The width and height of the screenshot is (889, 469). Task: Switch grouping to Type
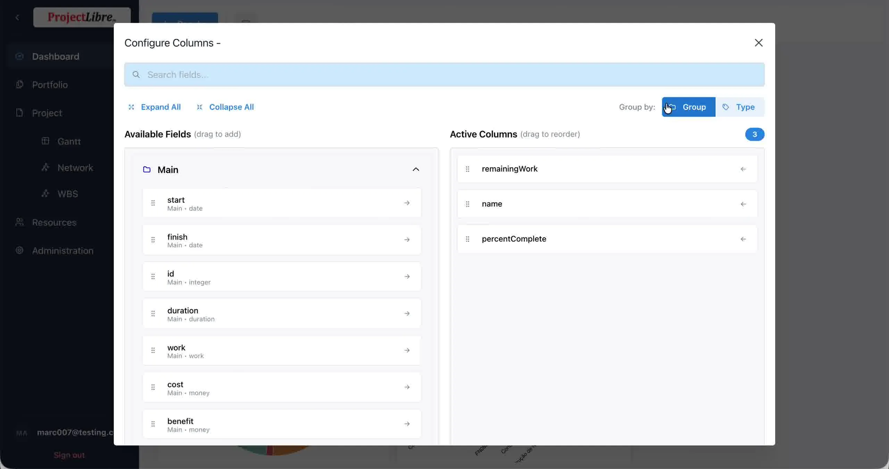point(740,107)
